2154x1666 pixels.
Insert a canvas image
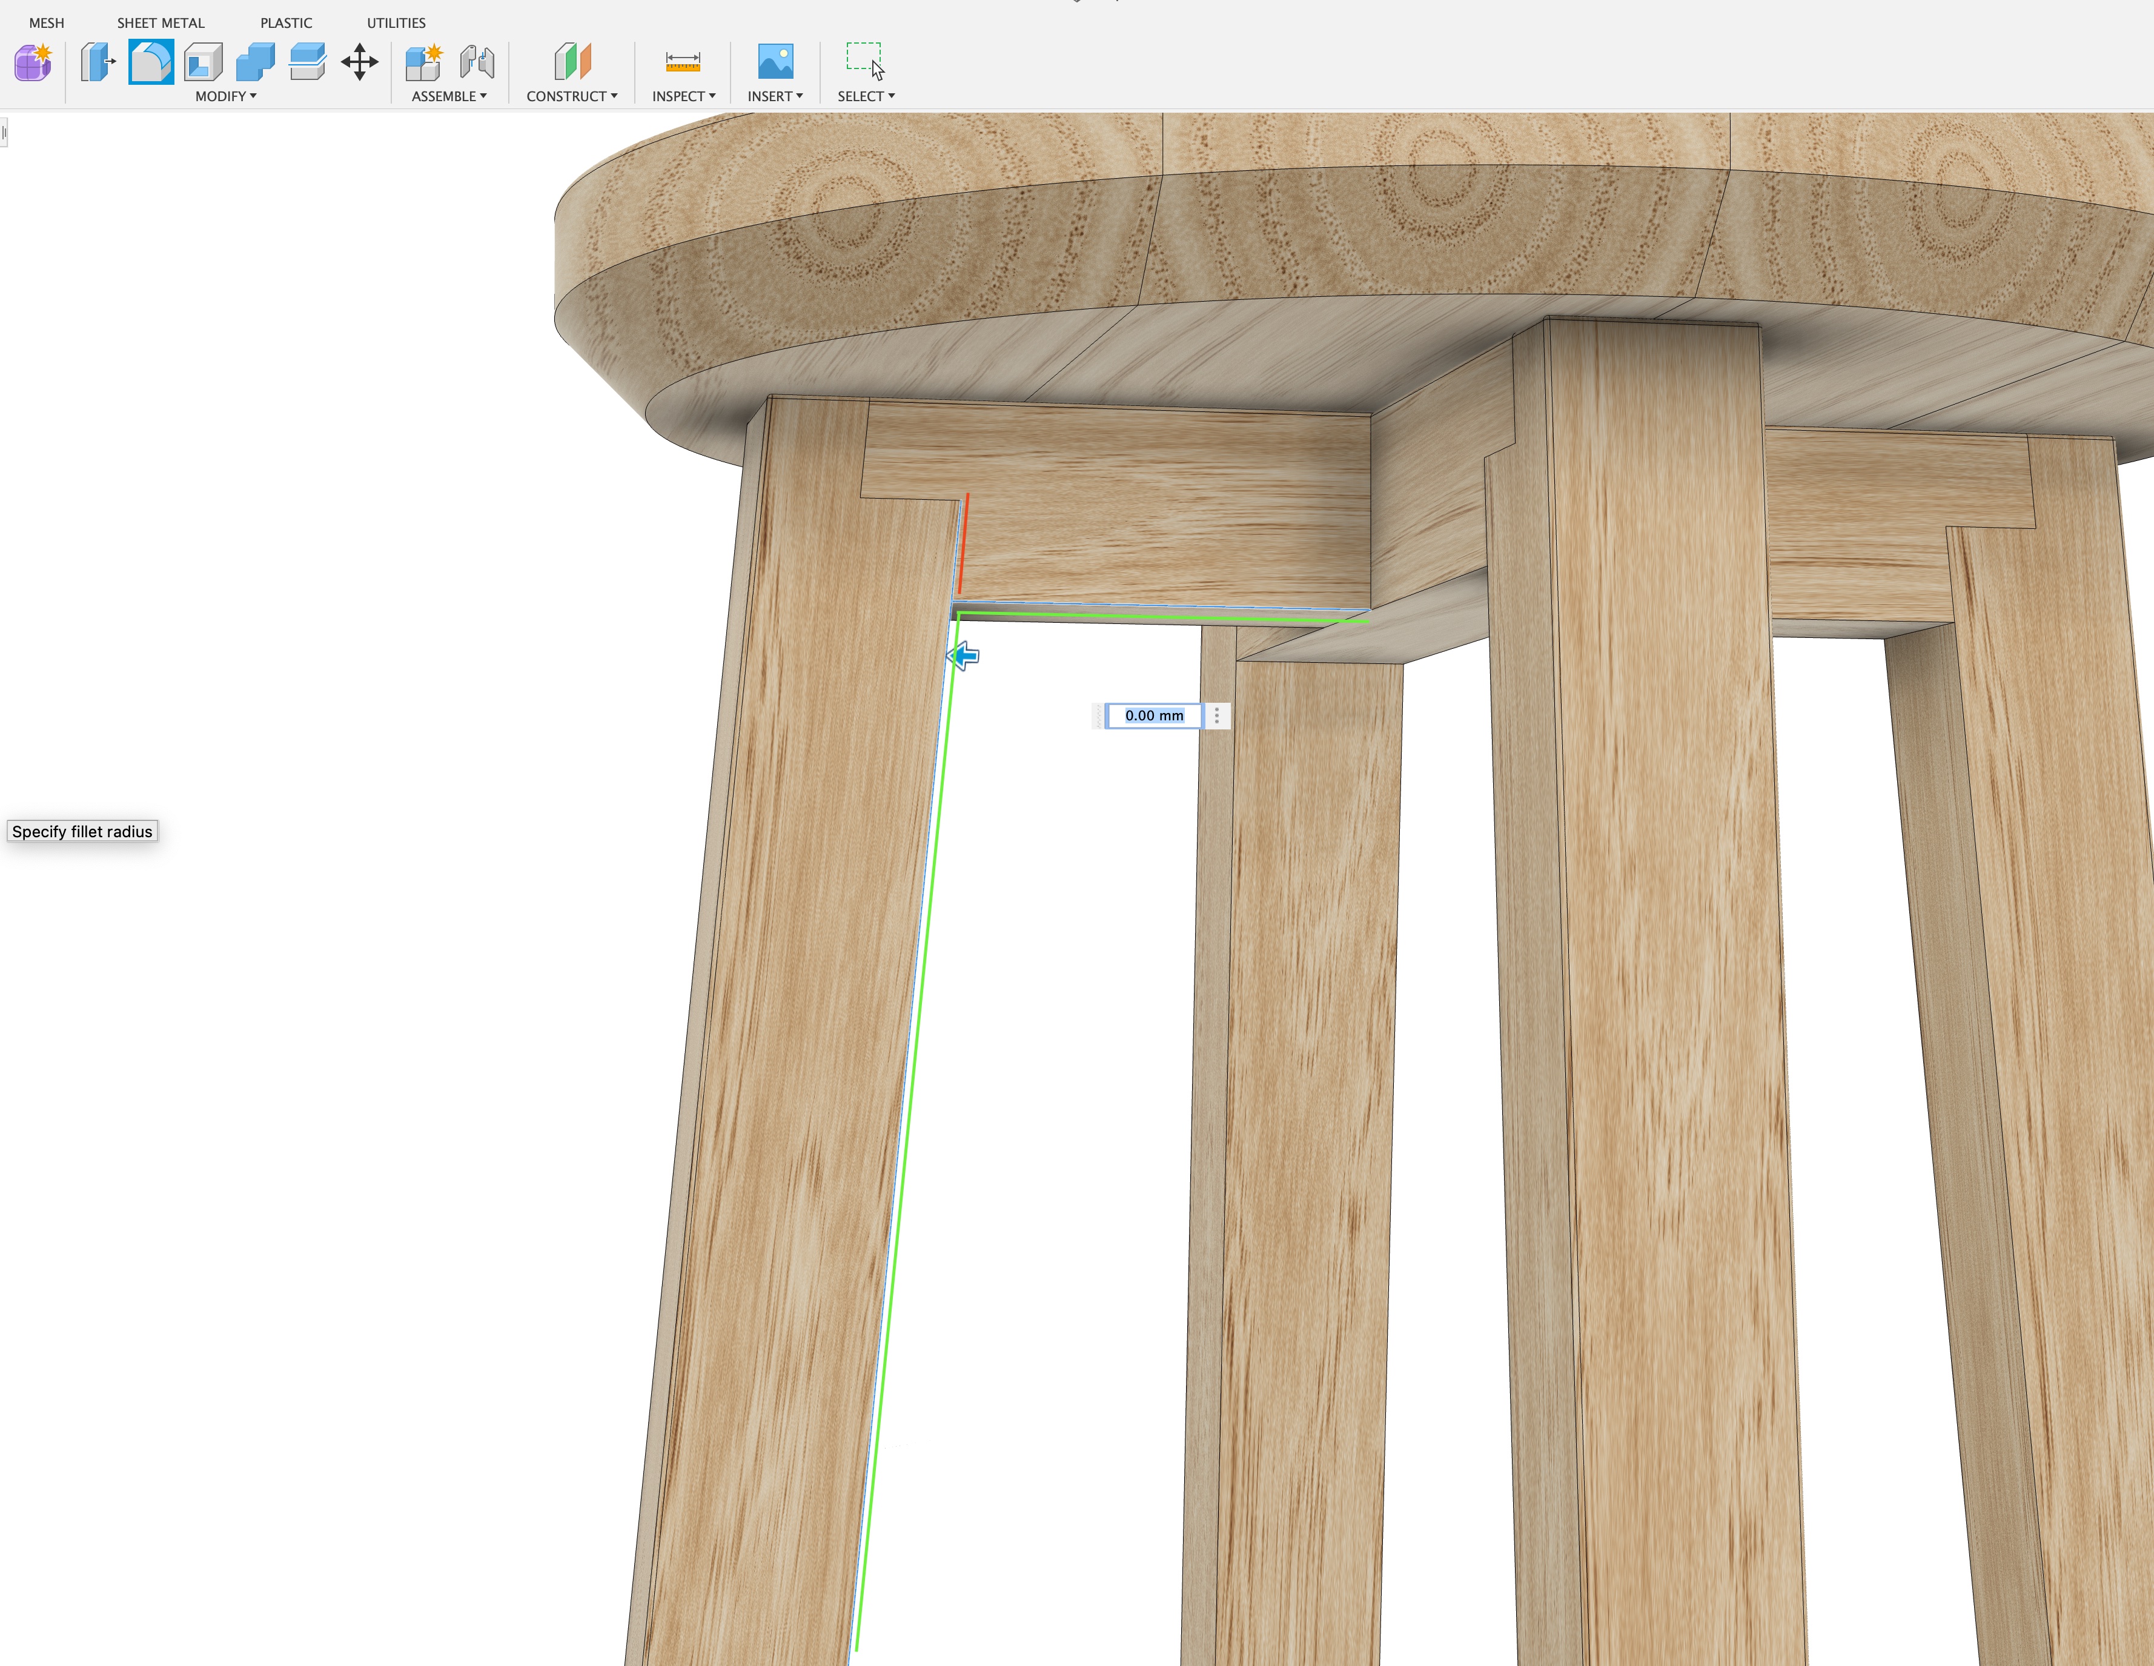[776, 61]
